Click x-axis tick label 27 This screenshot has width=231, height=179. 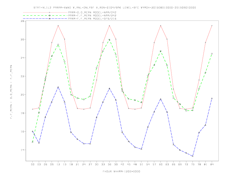coord(90,164)
